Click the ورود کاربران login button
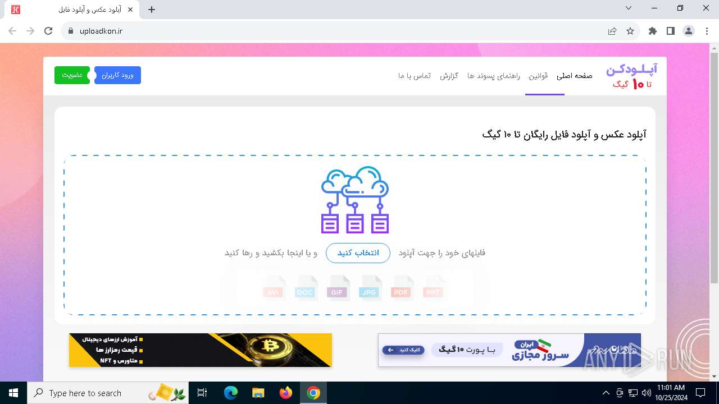The image size is (719, 404). [117, 75]
